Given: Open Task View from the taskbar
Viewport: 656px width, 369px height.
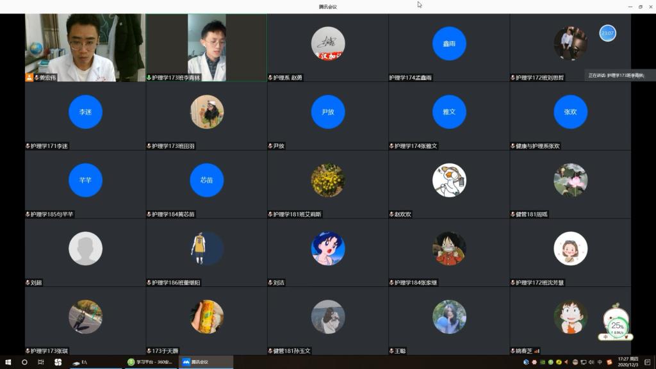Looking at the screenshot, I should tap(41, 362).
